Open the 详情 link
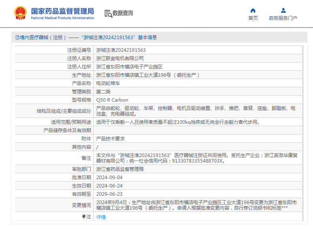Screen dimensions: 313x229 tap(101, 217)
